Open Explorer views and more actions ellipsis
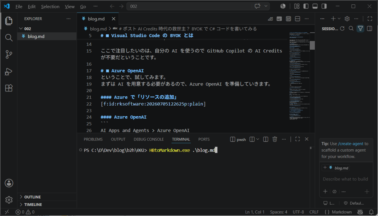Viewport: 378px width, 216px height. pyautogui.click(x=68, y=19)
